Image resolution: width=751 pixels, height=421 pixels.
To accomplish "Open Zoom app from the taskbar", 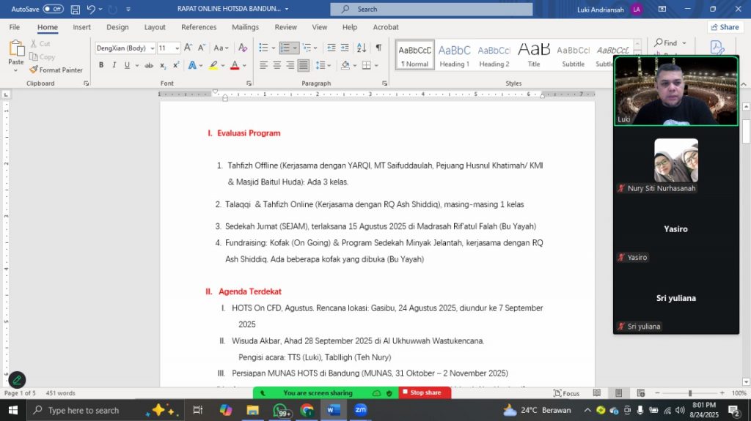I will point(360,410).
